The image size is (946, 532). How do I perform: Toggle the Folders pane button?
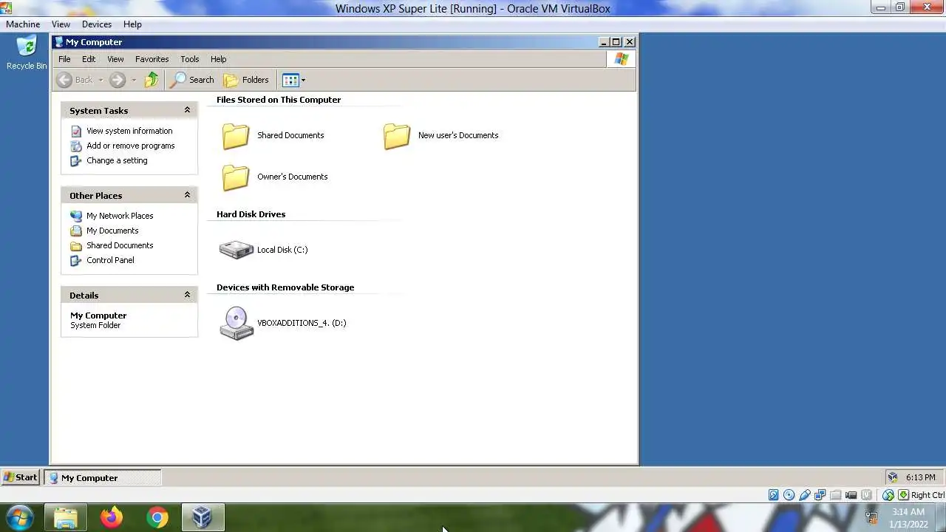click(x=247, y=80)
